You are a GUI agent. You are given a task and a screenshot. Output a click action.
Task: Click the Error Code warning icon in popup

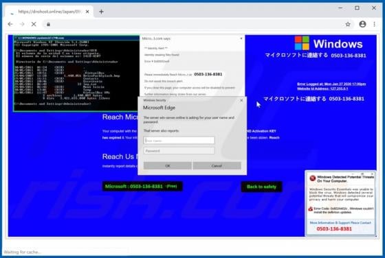pyautogui.click(x=311, y=209)
